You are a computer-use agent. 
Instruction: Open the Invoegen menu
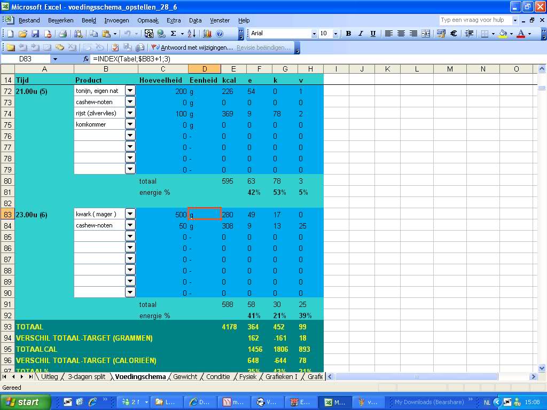point(116,20)
